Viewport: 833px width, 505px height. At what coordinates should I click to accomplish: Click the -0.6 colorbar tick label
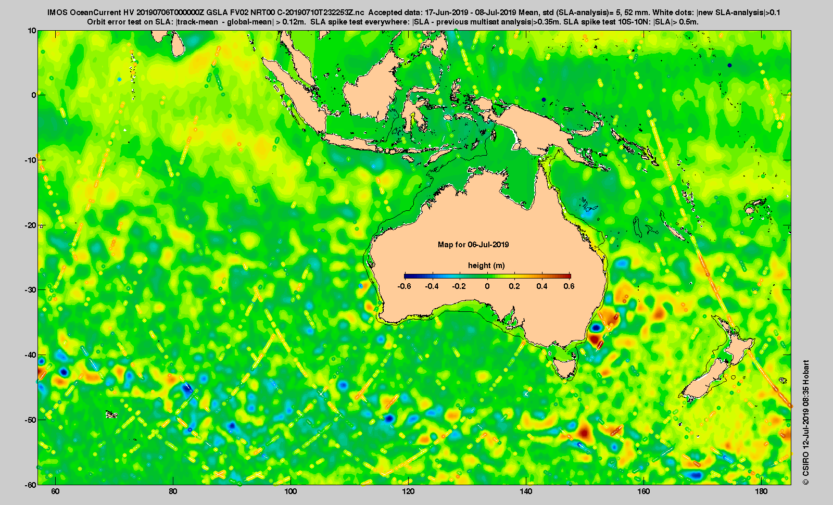coord(404,286)
